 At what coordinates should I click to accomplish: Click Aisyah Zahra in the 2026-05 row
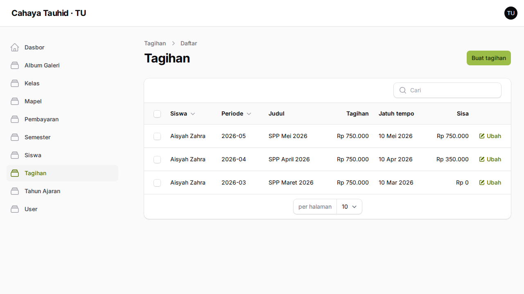point(188,136)
